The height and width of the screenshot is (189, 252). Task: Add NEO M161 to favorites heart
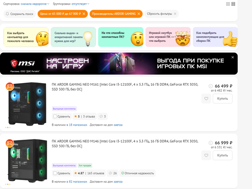[206, 99]
